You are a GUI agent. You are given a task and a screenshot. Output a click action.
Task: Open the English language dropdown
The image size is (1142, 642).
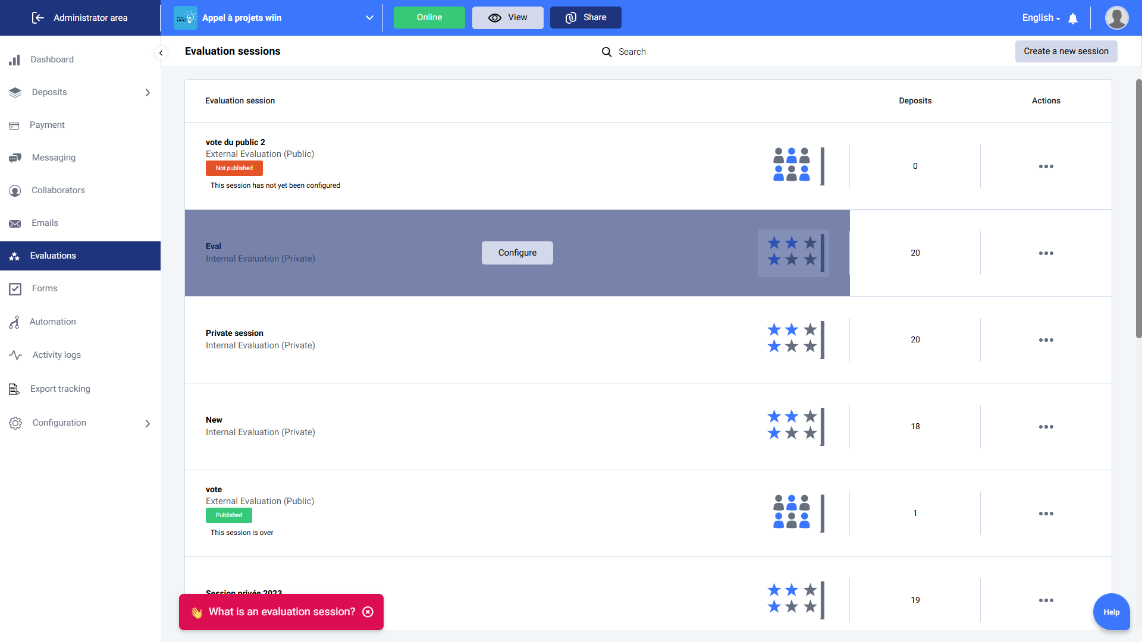[1041, 18]
